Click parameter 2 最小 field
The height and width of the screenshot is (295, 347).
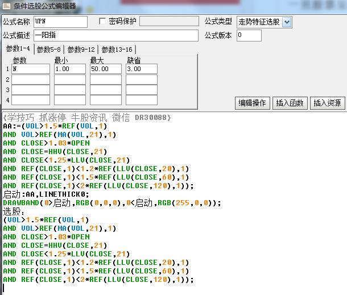[x=70, y=80]
